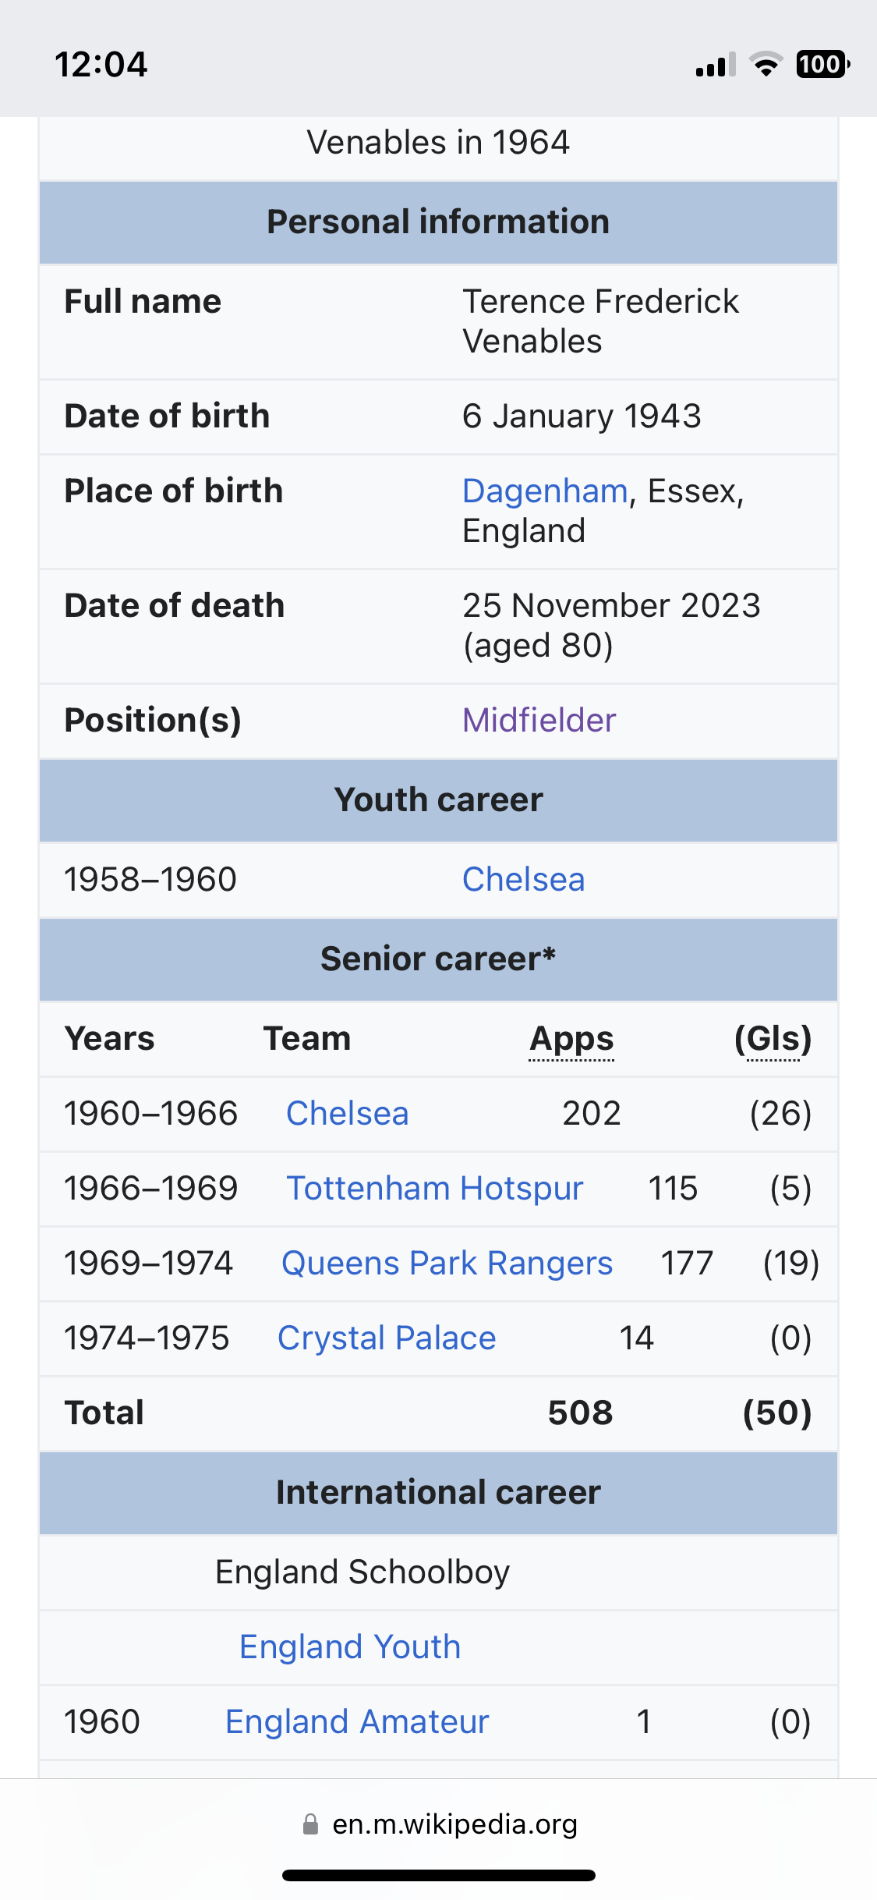The image size is (877, 1900).
Task: Tap the cellular signal bars icon
Action: [x=716, y=65]
